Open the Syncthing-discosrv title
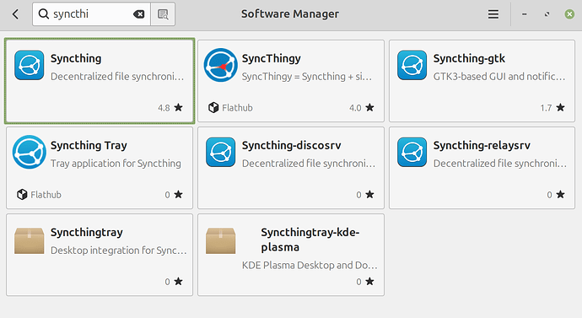The width and height of the screenshot is (582, 318). 291,145
